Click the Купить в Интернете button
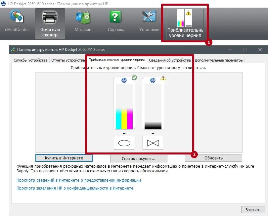Viewport: 268px width, 216px height. (64, 158)
